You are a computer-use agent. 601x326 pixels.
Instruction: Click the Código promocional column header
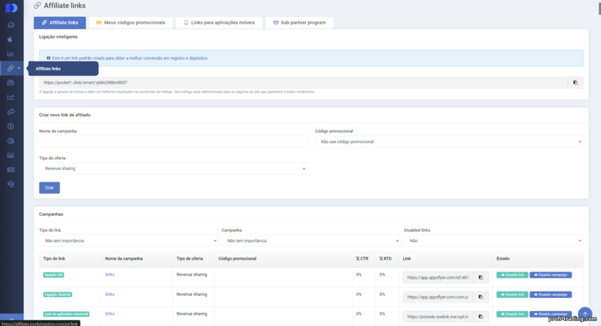click(x=237, y=258)
